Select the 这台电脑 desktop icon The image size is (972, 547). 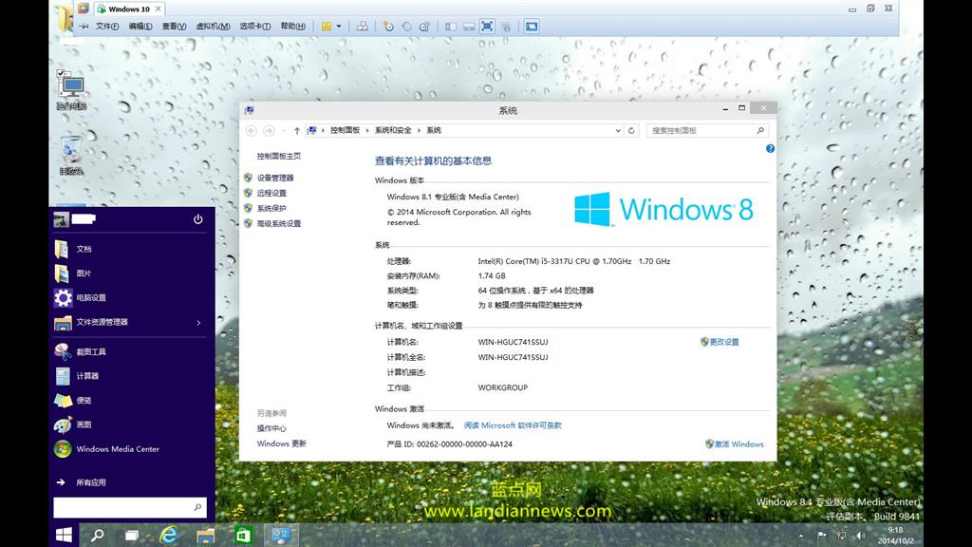(71, 91)
